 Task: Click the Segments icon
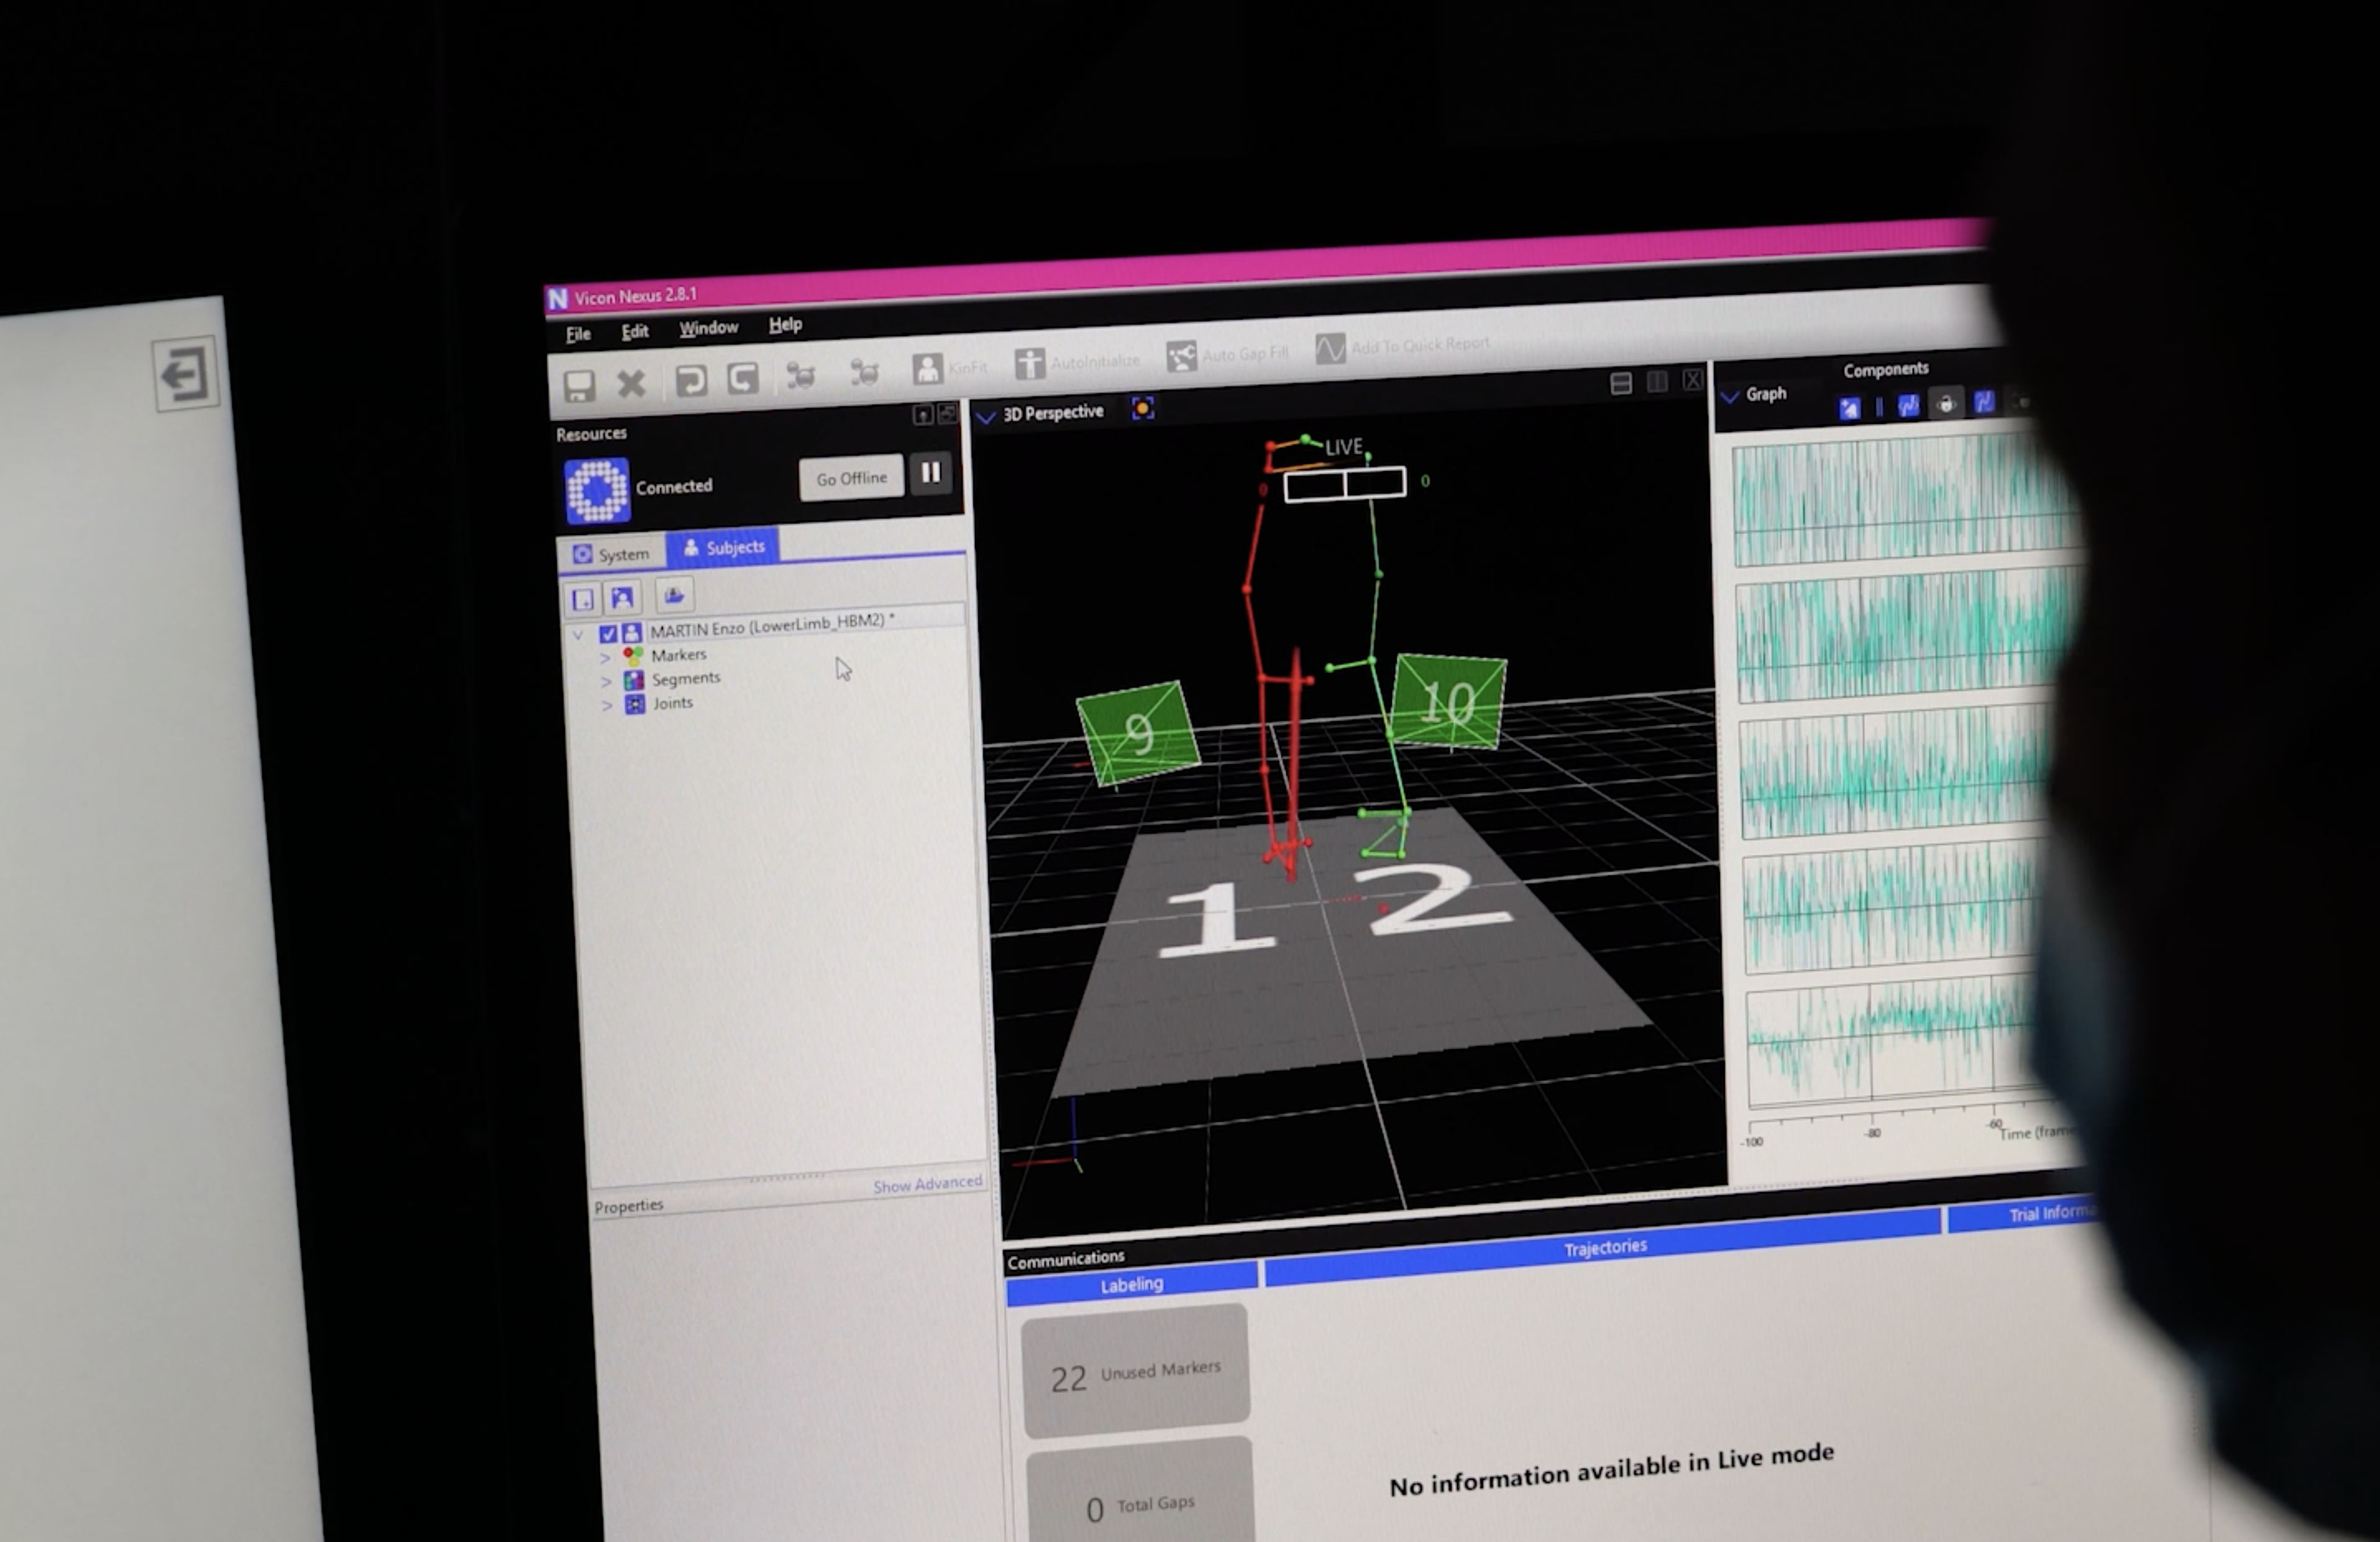(634, 681)
